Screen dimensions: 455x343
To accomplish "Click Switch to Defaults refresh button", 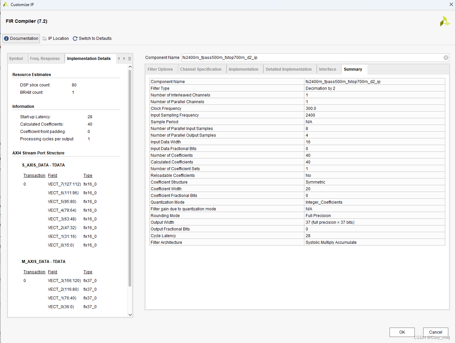I will pos(92,39).
